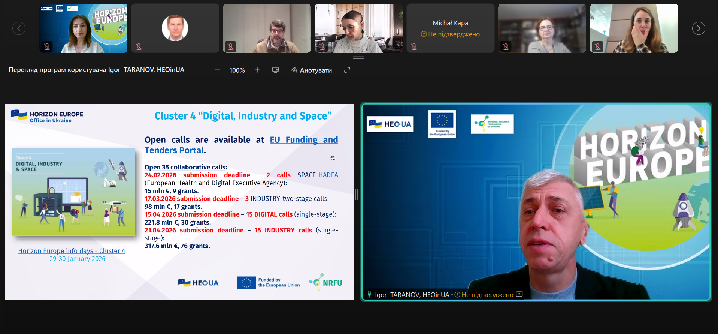This screenshot has width=718, height=334.
Task: Select the Michał Kapa participant tile
Action: click(x=450, y=28)
